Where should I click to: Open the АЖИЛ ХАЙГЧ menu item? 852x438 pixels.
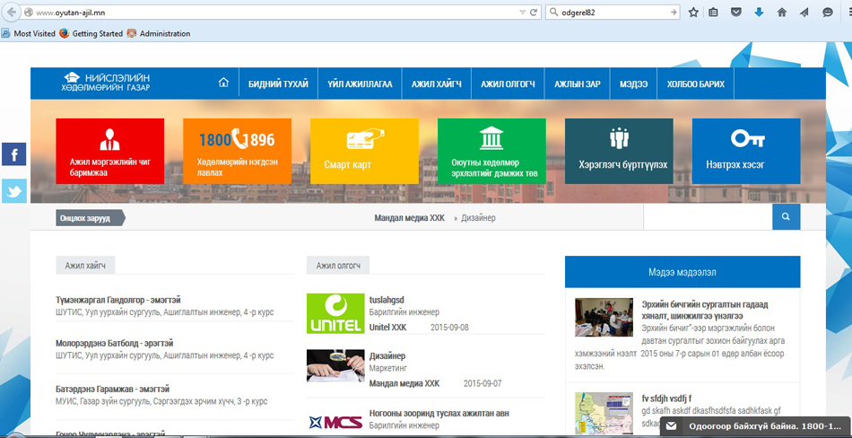click(x=436, y=84)
